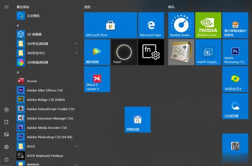252x166 pixels.
Task: Expand the 360安全浏览器 folder chevron
Action: pyautogui.click(x=76, y=44)
